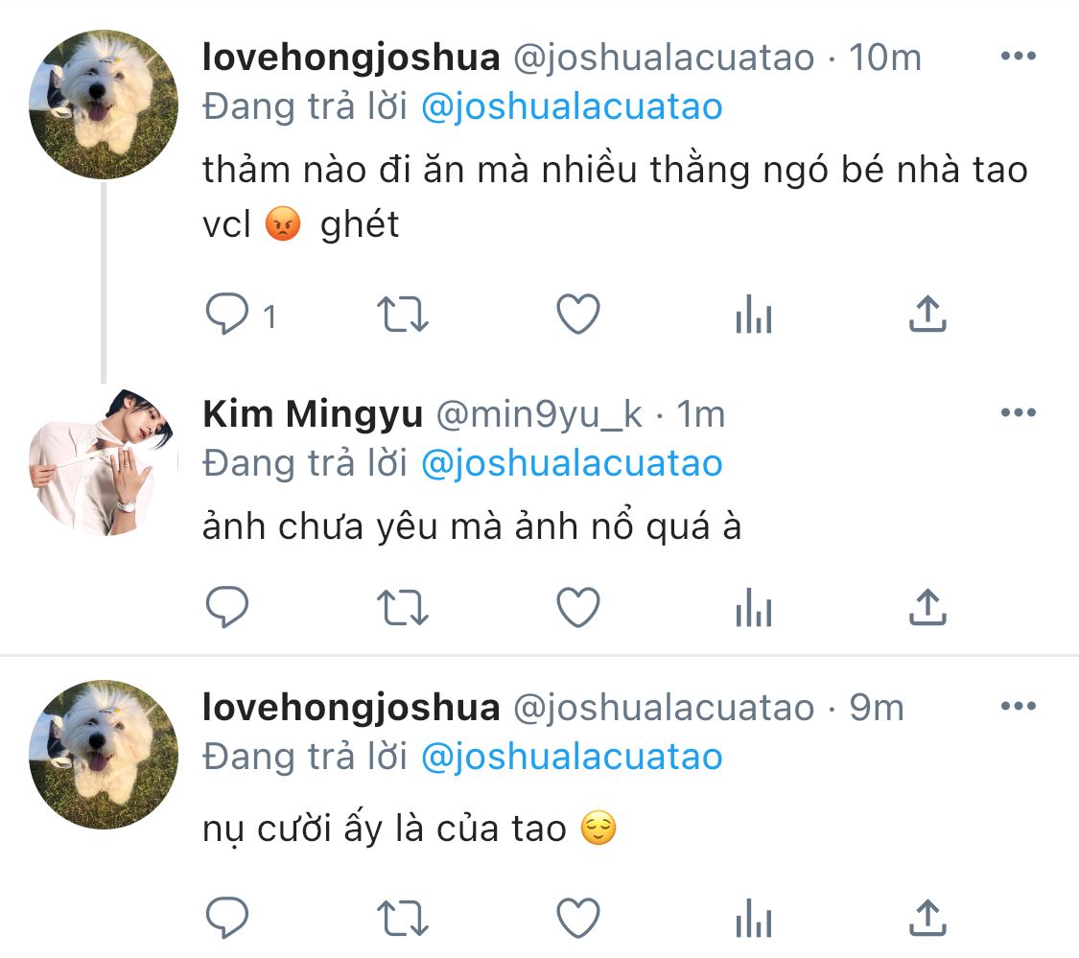Share Kim Mingyu's tweet
This screenshot has height=958, width=1079.
click(x=927, y=607)
